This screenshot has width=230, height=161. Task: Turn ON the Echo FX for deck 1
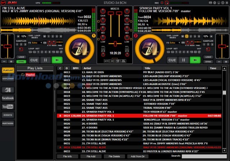pos(45,43)
